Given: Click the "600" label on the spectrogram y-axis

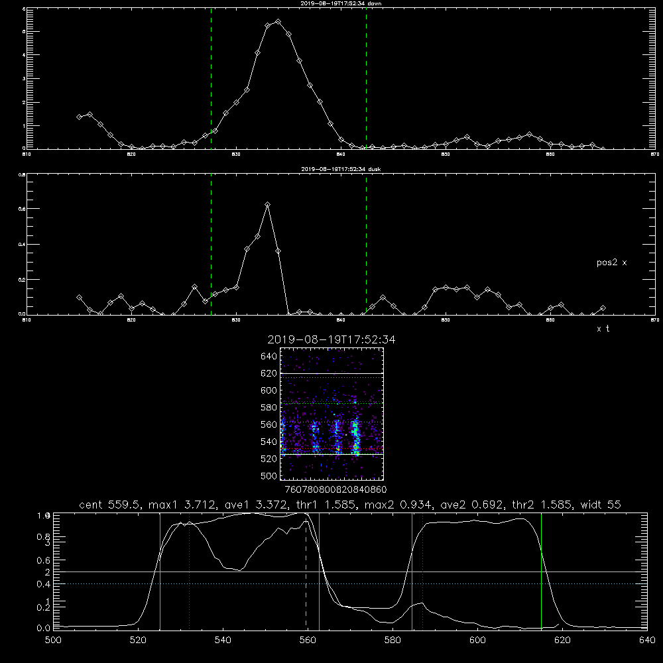Looking at the screenshot, I should click(269, 391).
